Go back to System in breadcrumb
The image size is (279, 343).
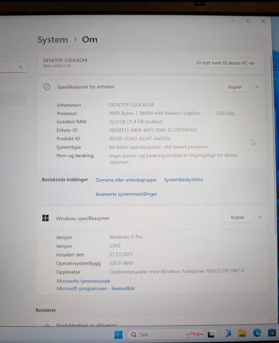(x=53, y=40)
